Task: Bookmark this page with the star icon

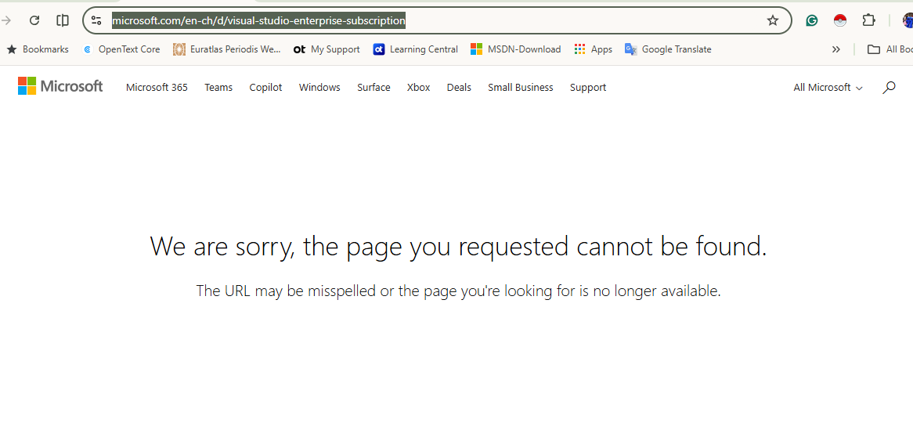Action: [773, 20]
